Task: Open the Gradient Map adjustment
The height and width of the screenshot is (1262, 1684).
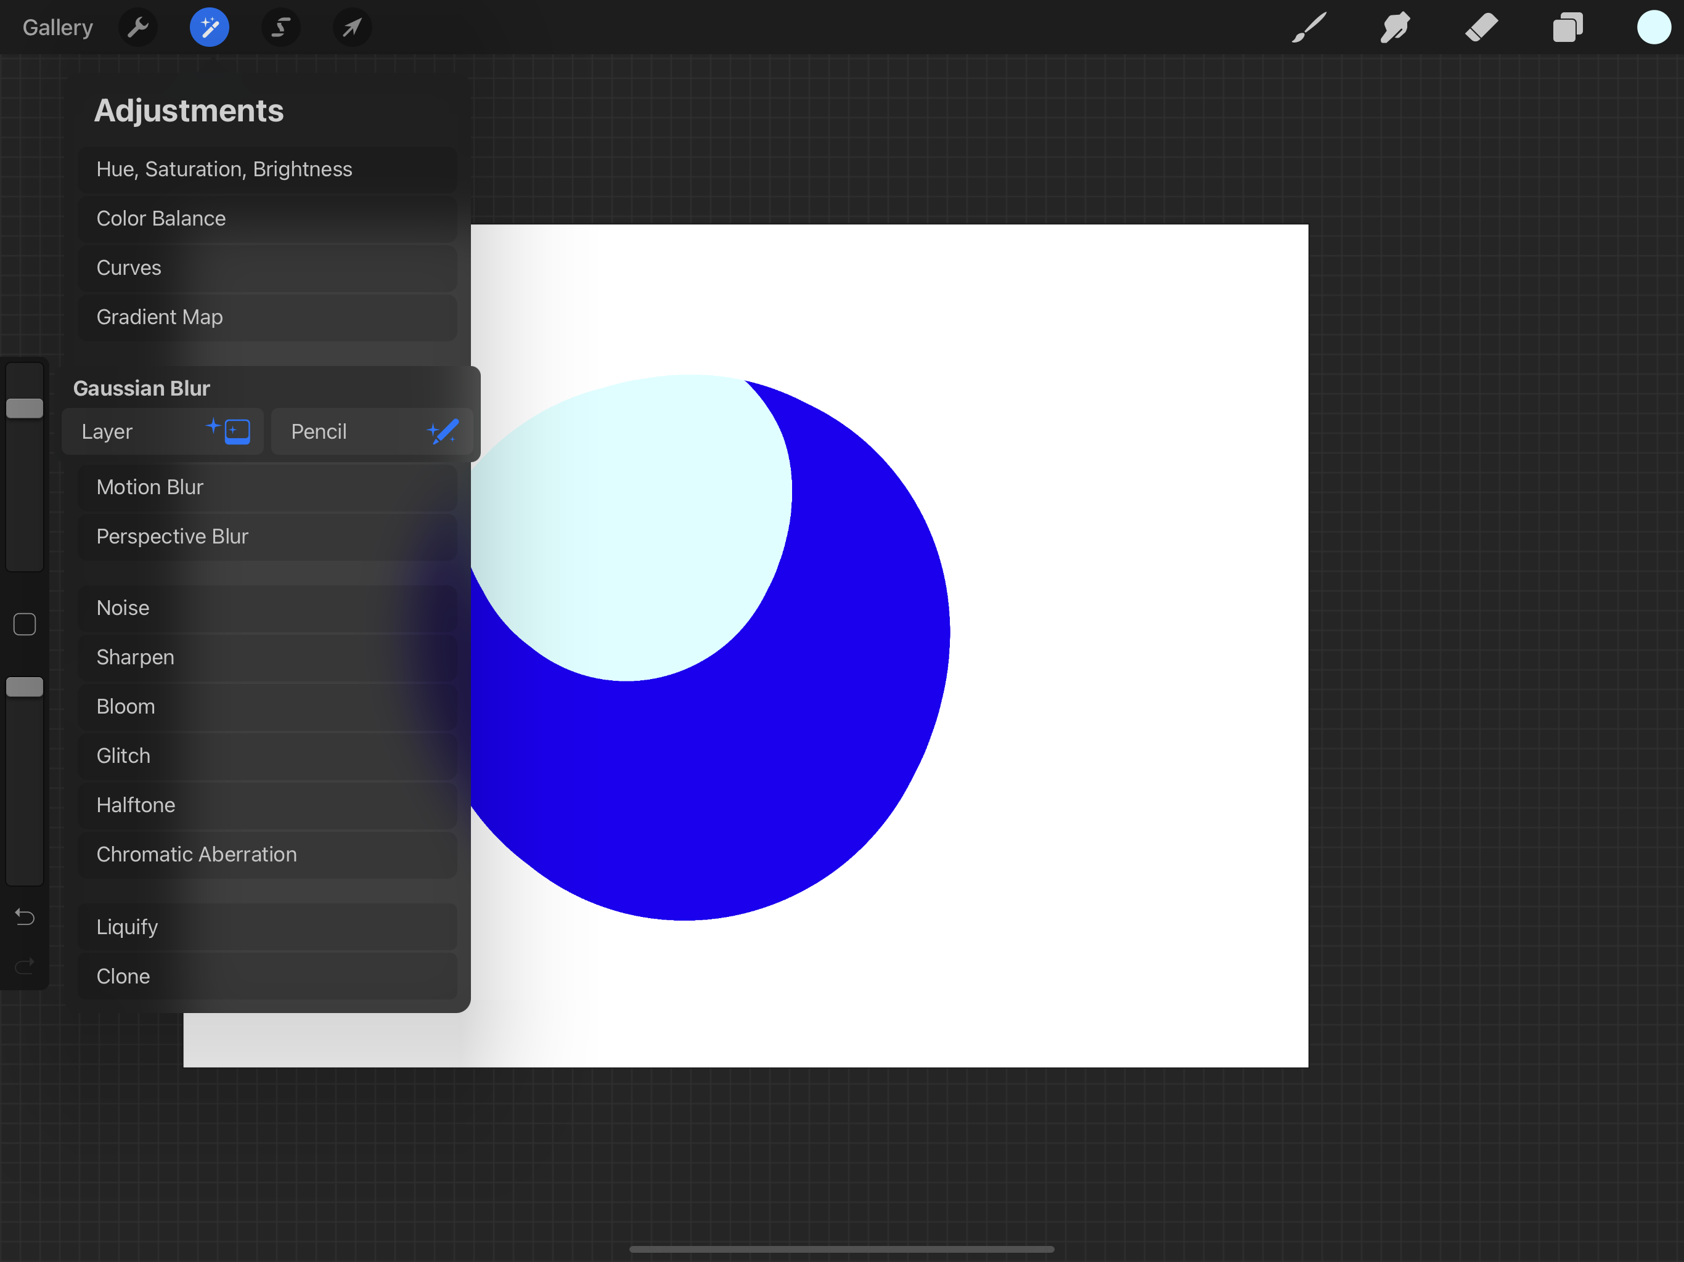Action: coord(268,317)
